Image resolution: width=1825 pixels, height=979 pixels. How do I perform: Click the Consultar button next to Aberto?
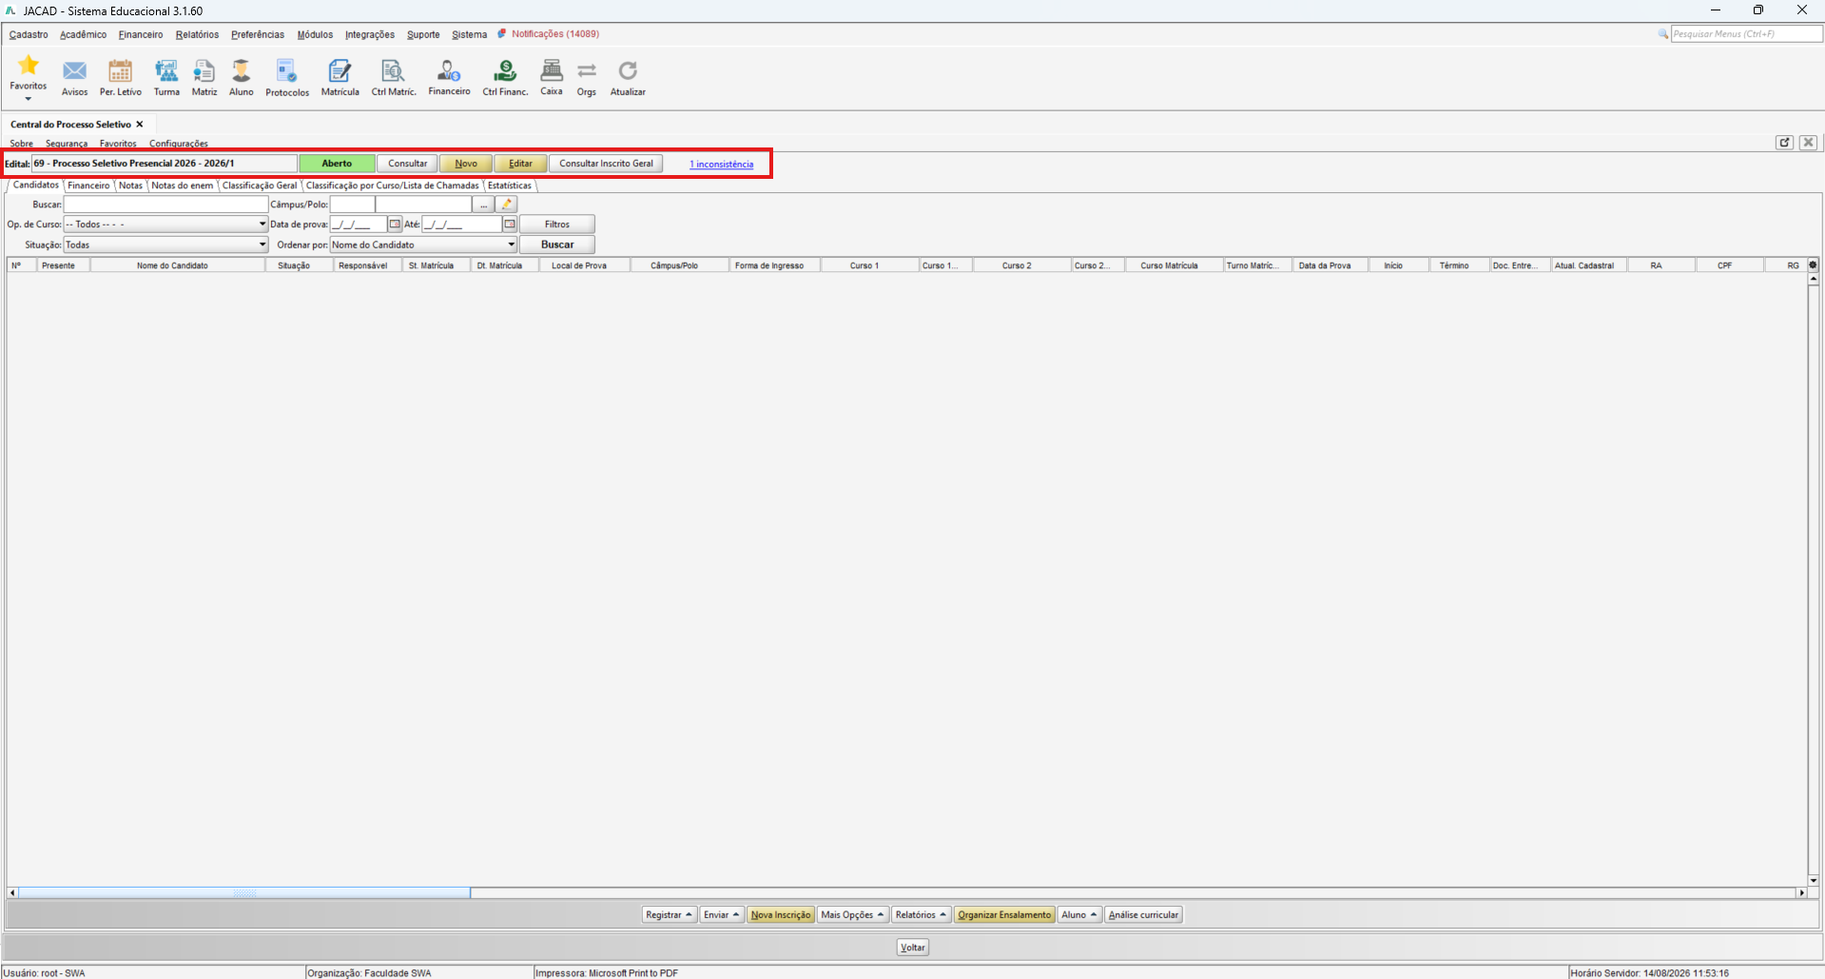408,164
